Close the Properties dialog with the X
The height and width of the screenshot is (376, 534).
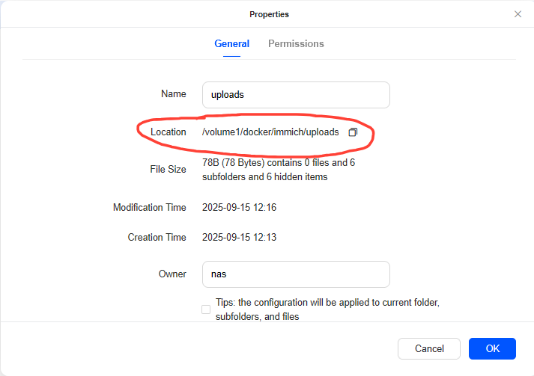[x=518, y=14]
